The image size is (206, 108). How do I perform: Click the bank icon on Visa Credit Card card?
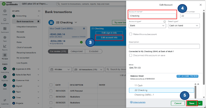[x=84, y=28]
